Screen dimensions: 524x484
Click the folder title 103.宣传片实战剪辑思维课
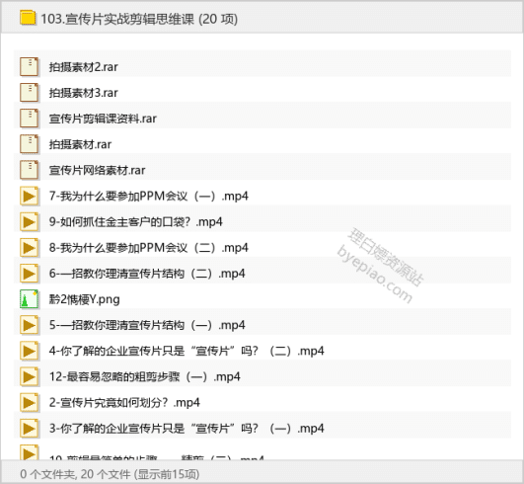pyautogui.click(x=117, y=19)
